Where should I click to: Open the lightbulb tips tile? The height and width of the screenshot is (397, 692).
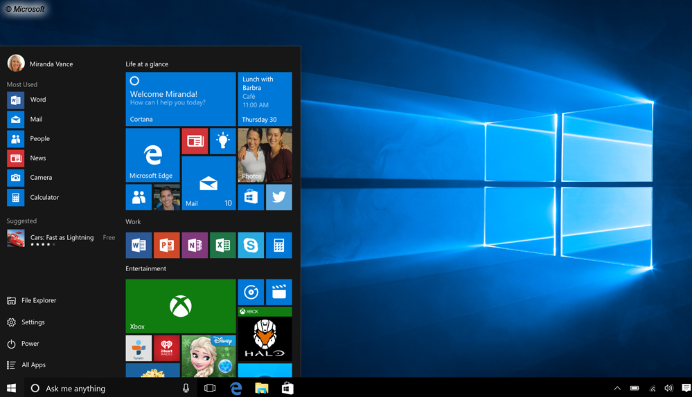(x=223, y=141)
